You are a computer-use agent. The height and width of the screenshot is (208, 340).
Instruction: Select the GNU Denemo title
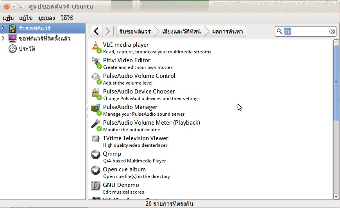121,185
